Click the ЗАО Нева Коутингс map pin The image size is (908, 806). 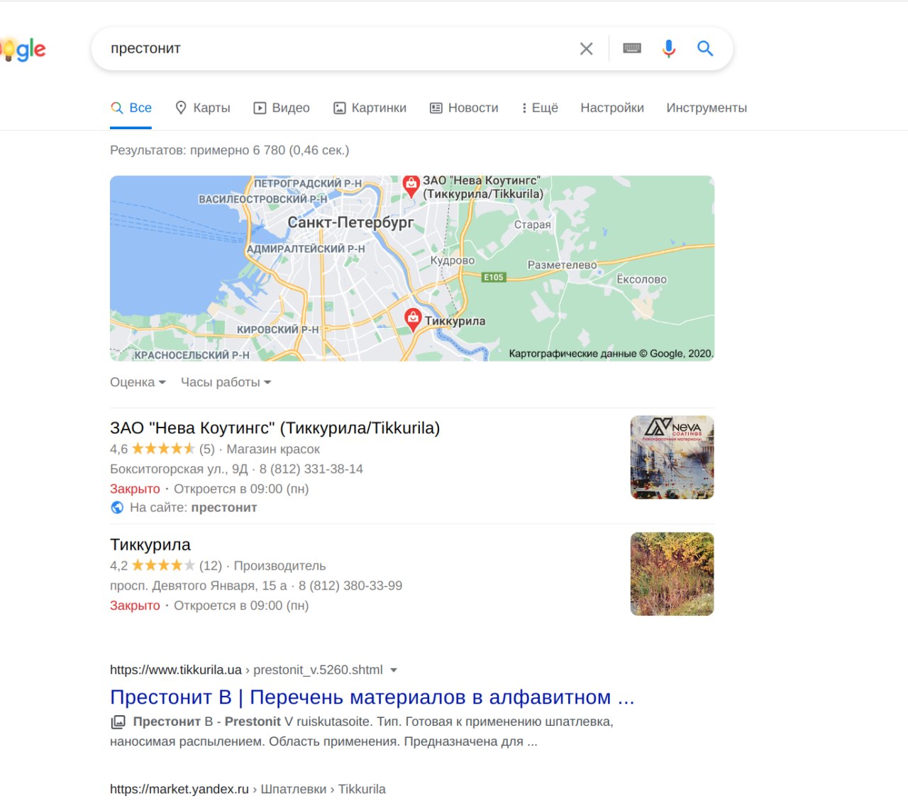tap(411, 185)
